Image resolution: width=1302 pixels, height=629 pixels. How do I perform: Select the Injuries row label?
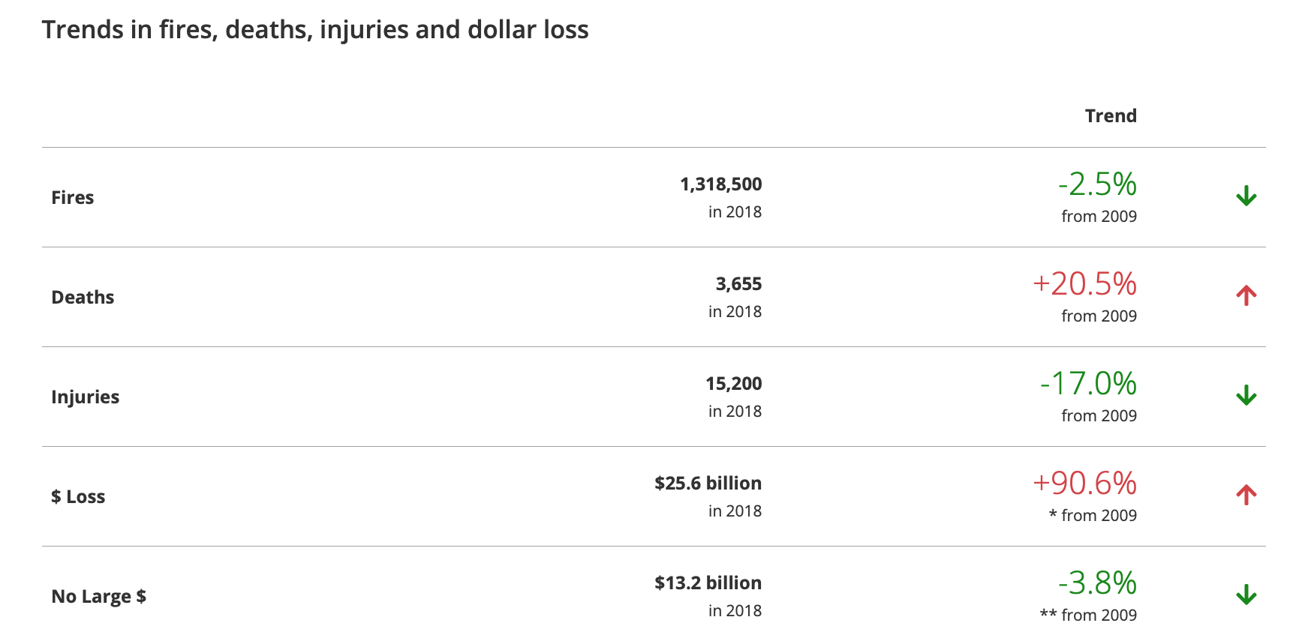click(x=85, y=397)
